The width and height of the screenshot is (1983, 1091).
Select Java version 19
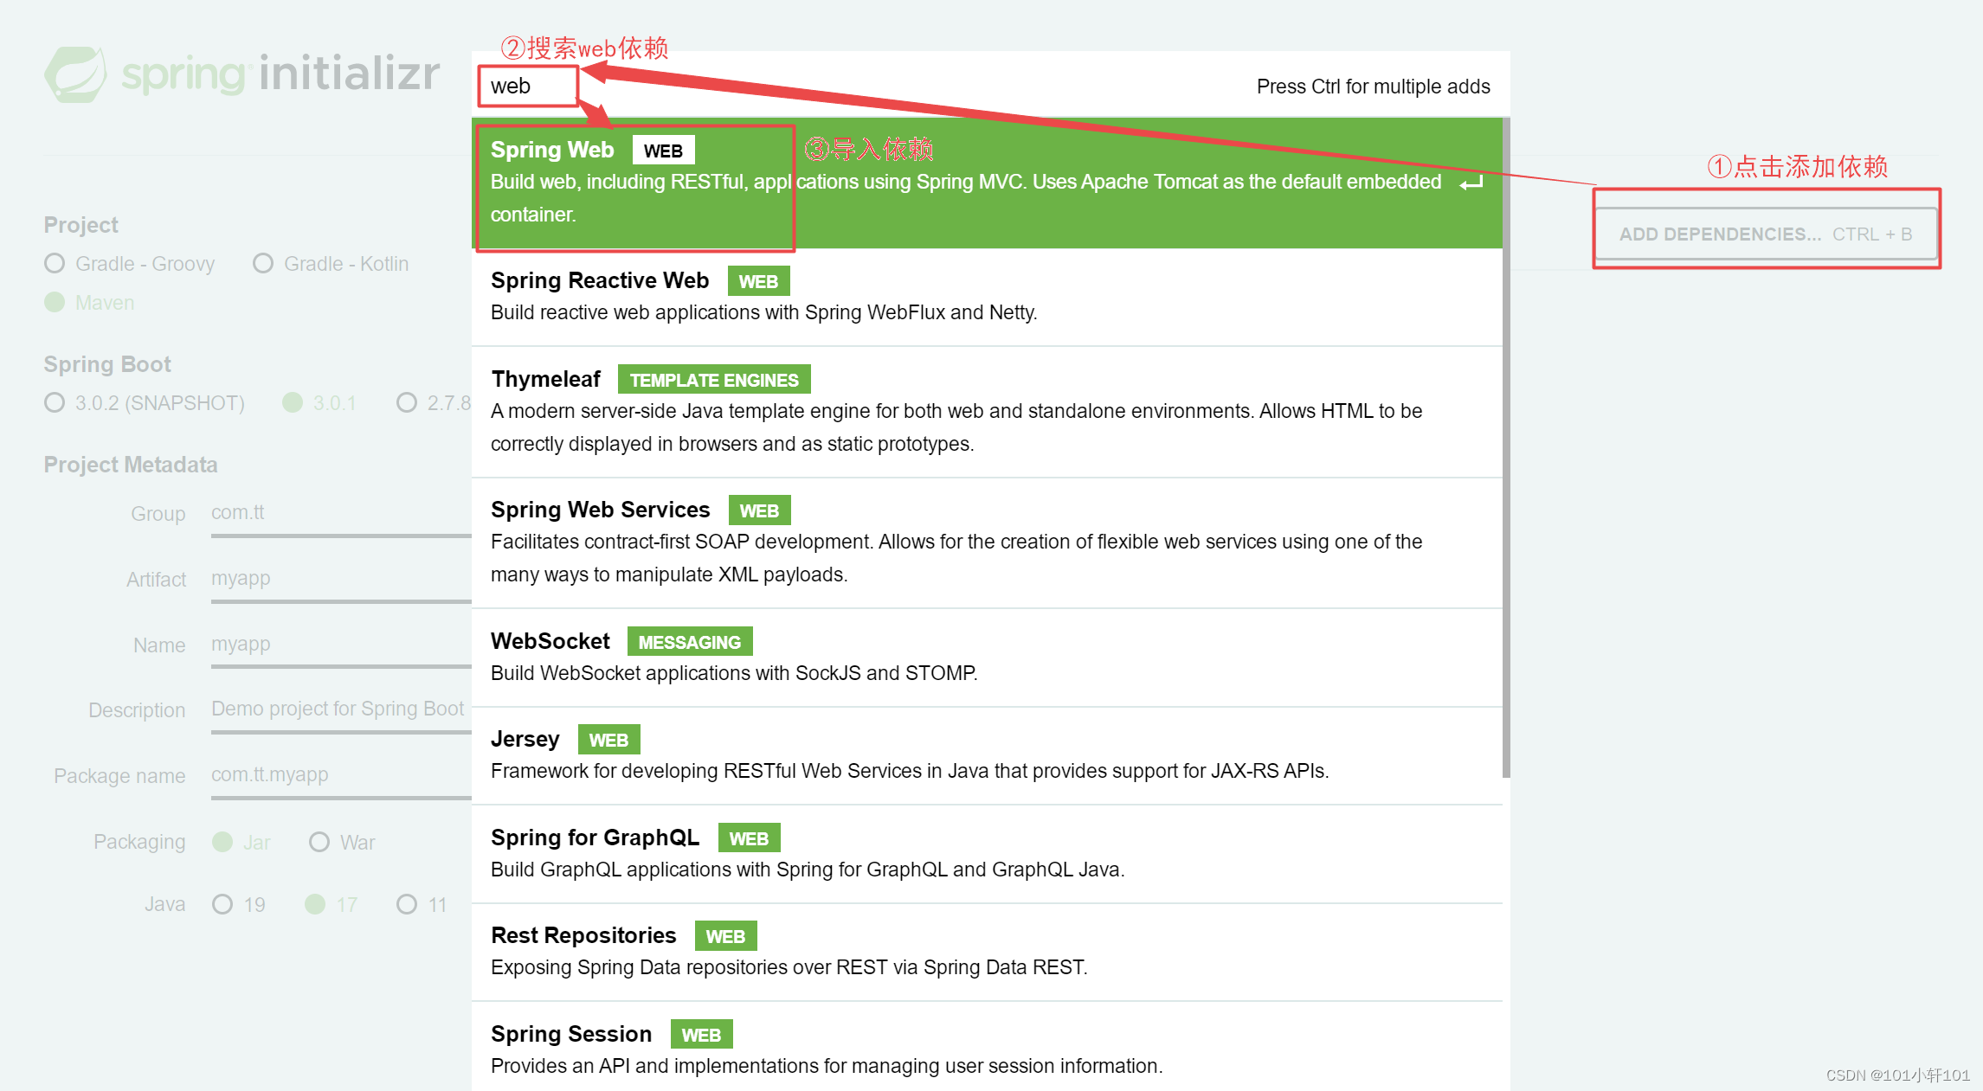click(x=222, y=904)
